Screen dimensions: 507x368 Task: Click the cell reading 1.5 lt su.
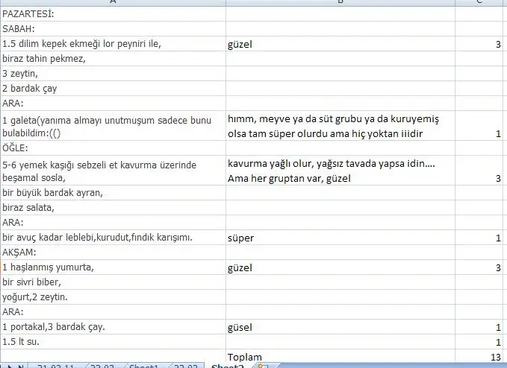click(113, 342)
